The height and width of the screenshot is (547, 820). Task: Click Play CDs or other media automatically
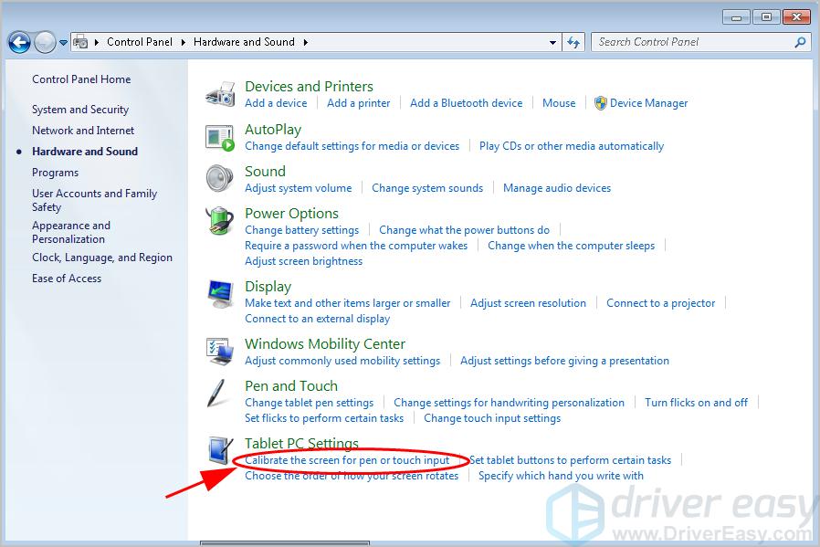[571, 146]
